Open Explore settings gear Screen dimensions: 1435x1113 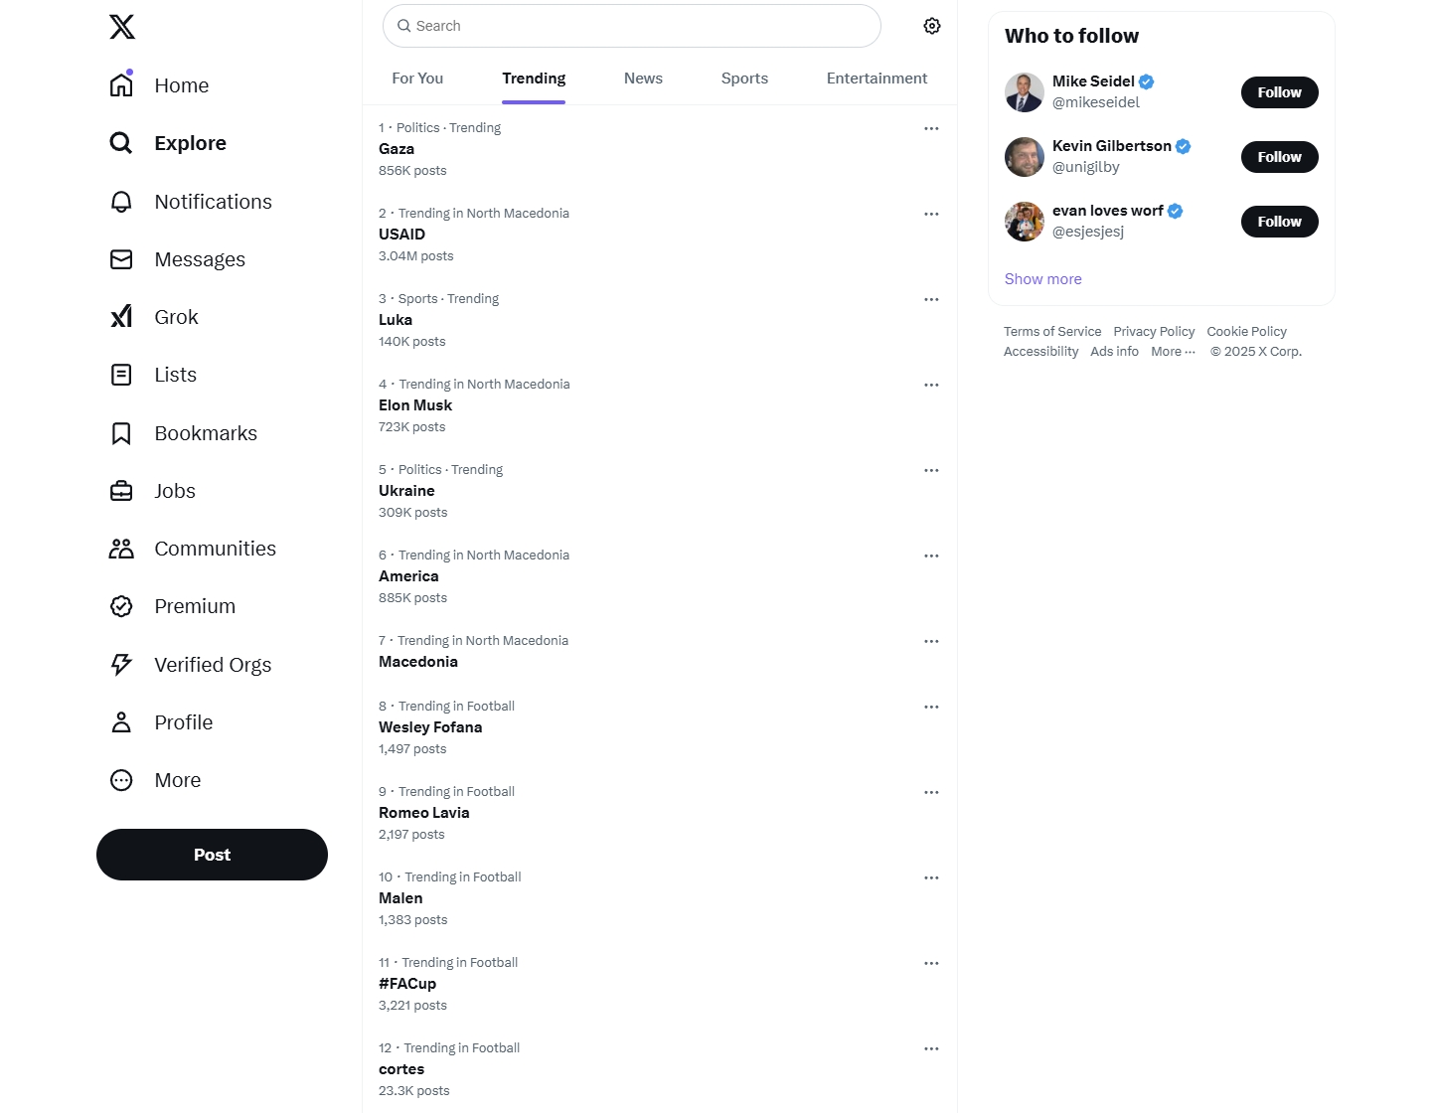tap(931, 26)
